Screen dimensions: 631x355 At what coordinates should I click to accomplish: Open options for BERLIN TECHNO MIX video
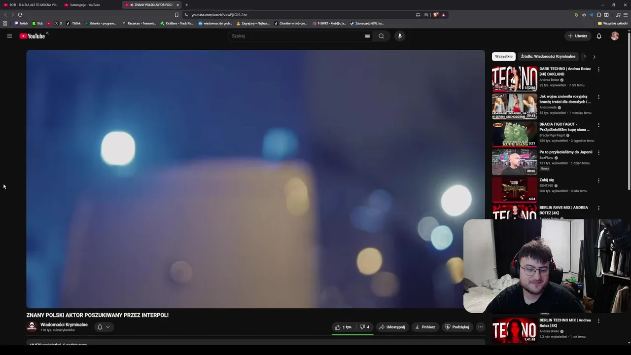[x=598, y=320]
